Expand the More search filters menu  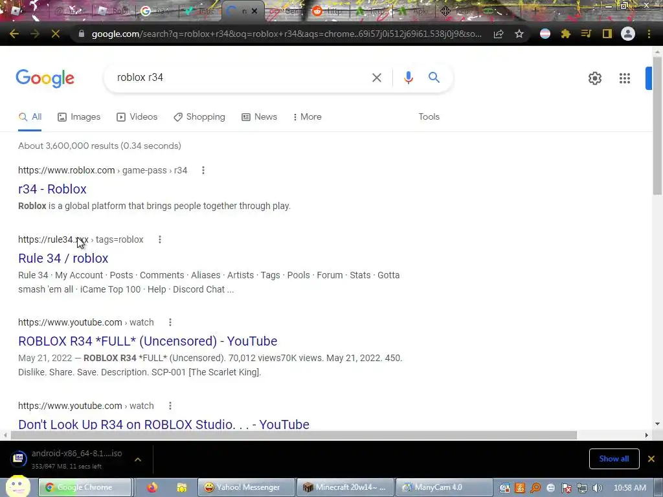tap(307, 116)
